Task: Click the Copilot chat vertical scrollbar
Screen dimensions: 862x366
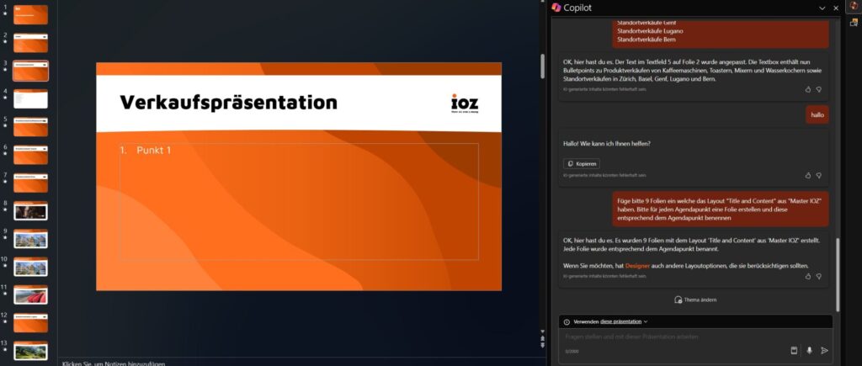Action: [838, 275]
